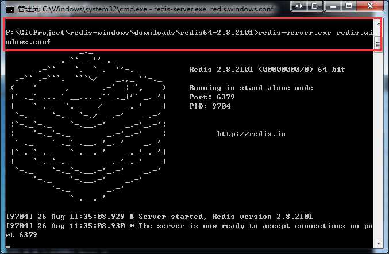Click the scrollbar up arrow

(x=378, y=24)
